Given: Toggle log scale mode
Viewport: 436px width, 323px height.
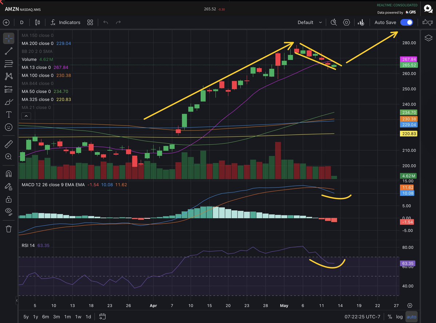Looking at the screenshot, I should [x=399, y=316].
